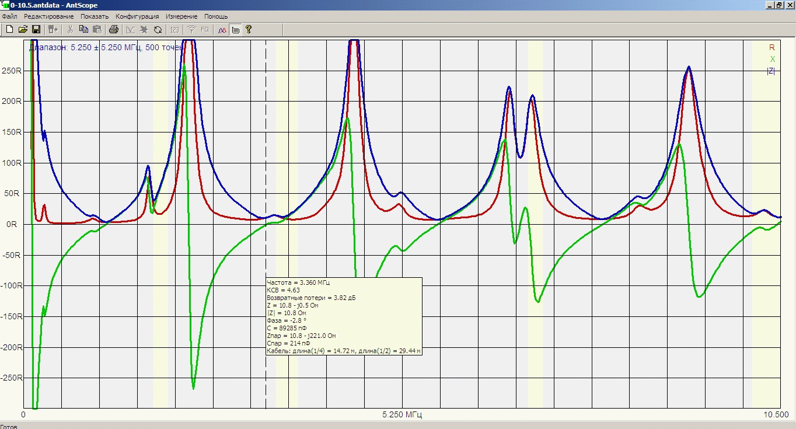Click the red and blue curves icon
Screen dimensions: 796x429
[x=222, y=29]
